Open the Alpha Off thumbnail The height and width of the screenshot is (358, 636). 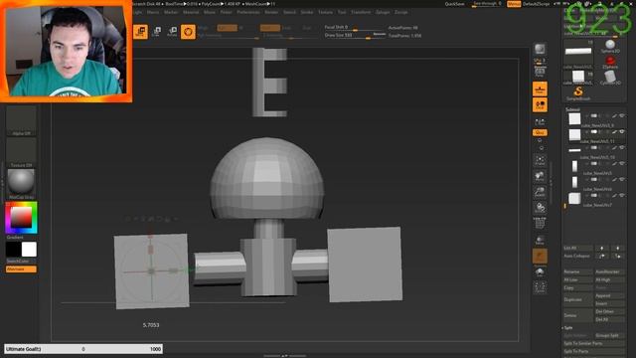[x=21, y=121]
